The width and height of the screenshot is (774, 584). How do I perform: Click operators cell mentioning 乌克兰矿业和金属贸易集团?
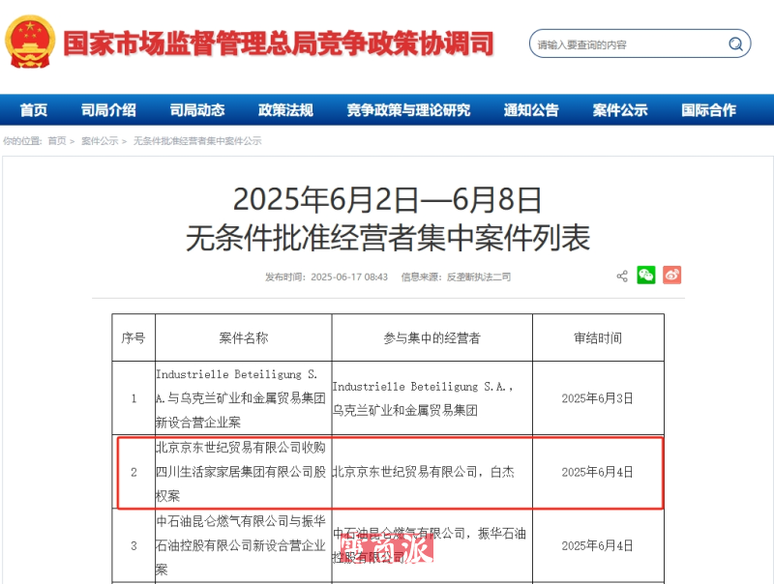click(x=432, y=398)
